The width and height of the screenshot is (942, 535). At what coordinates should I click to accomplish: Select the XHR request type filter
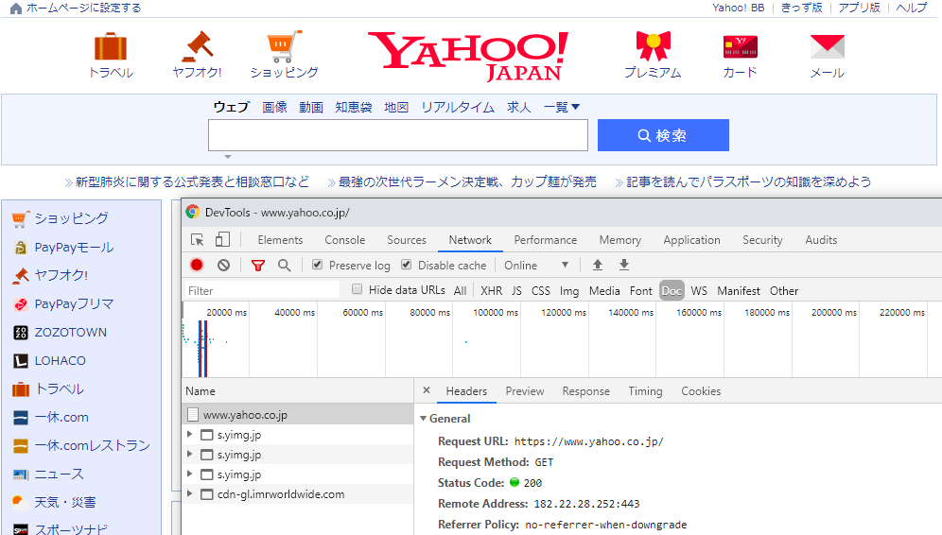tap(491, 291)
